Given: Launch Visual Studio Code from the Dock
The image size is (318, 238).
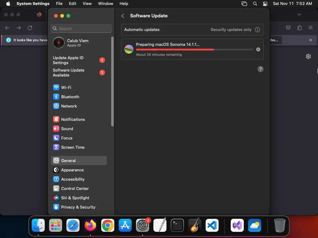Looking at the screenshot, I should (x=212, y=225).
